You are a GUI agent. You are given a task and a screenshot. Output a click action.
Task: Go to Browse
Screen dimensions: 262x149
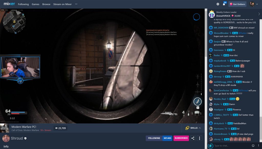(46, 4)
